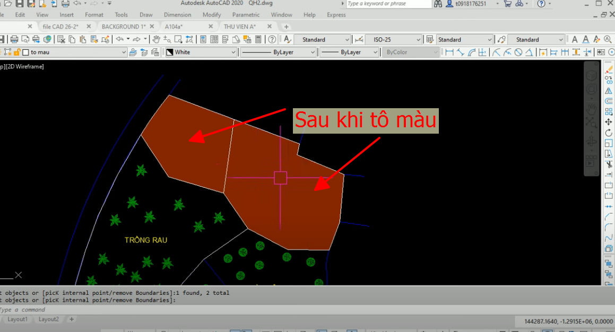Open the ISO-25 dimension style dropdown
Screen dimensions: 615x332
[x=393, y=39]
